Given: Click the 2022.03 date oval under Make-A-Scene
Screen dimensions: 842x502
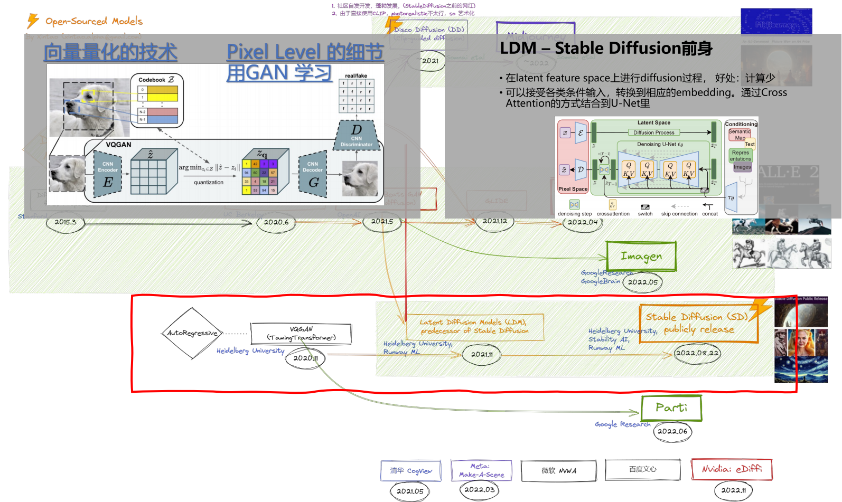Looking at the screenshot, I should (480, 490).
